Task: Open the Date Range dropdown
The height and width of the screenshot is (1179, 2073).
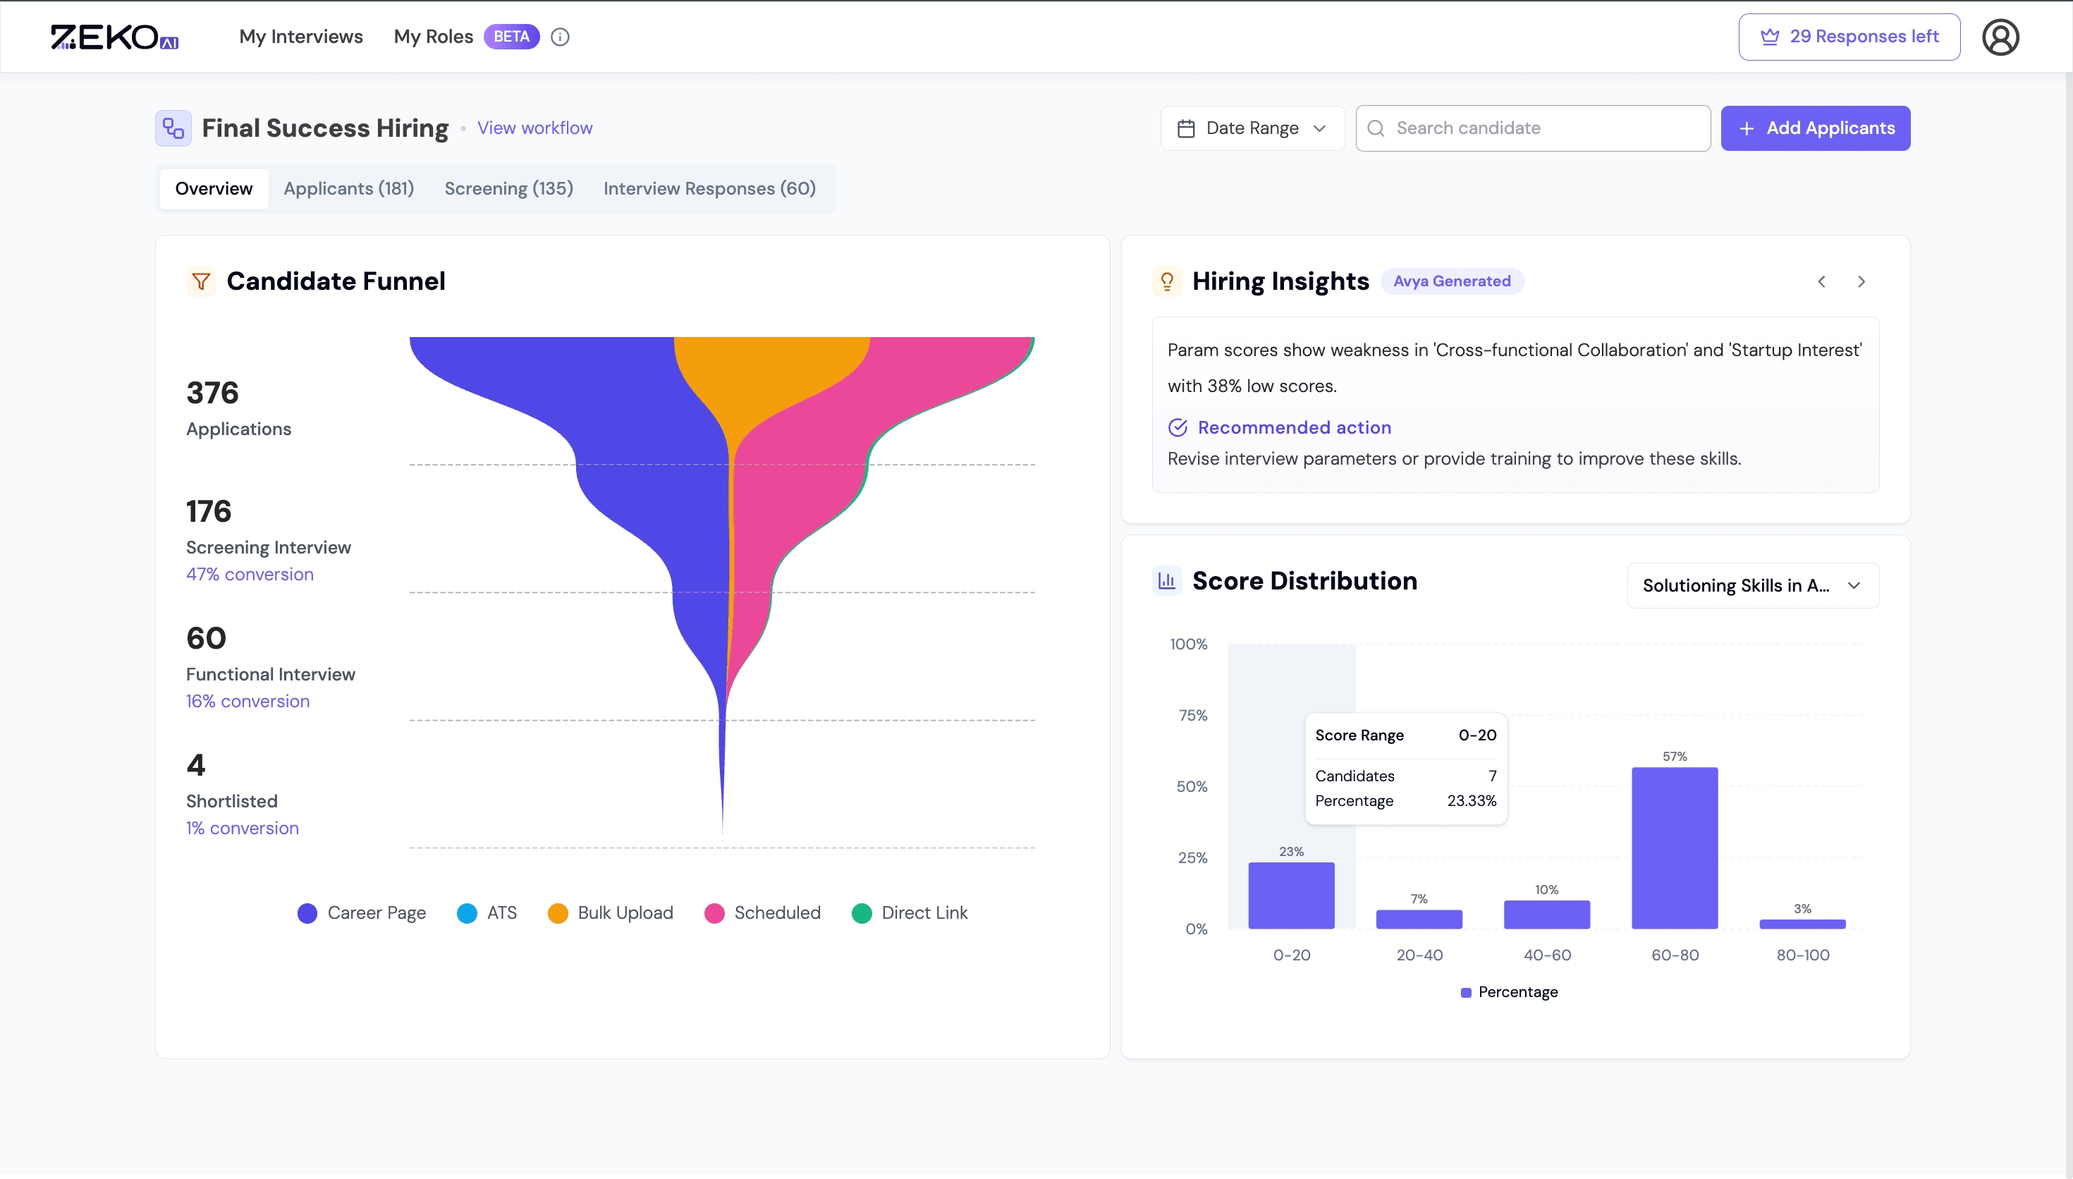Action: (x=1252, y=128)
